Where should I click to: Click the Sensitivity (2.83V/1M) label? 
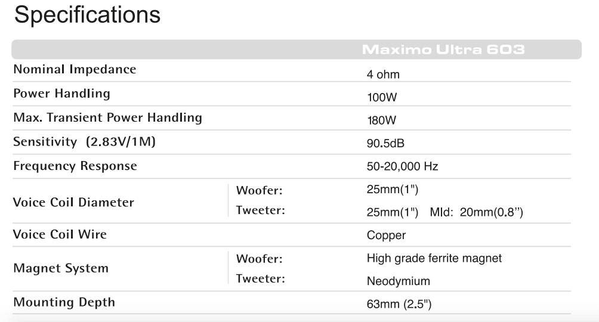pos(88,141)
